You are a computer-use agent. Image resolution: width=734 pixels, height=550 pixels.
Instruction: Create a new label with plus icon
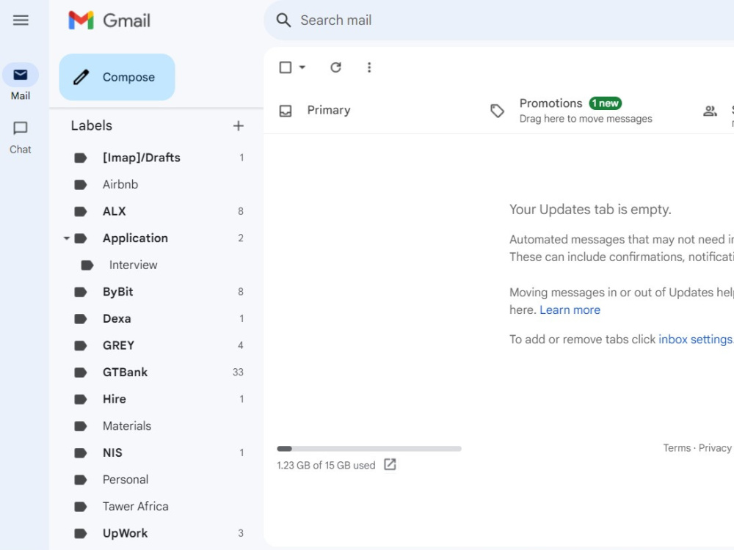[239, 126]
